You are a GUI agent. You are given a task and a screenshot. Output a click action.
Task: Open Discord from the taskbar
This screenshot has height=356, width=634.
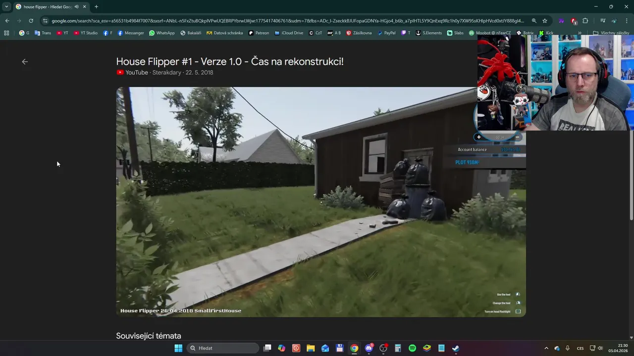click(x=369, y=348)
